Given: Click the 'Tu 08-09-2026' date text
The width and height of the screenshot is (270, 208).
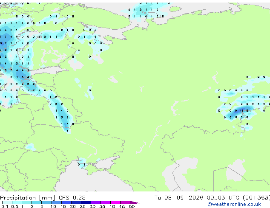Looking at the screenshot, I should (179, 198).
